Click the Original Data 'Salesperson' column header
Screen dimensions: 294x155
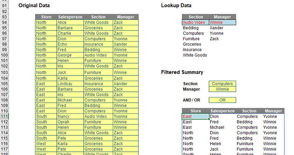click(70, 17)
